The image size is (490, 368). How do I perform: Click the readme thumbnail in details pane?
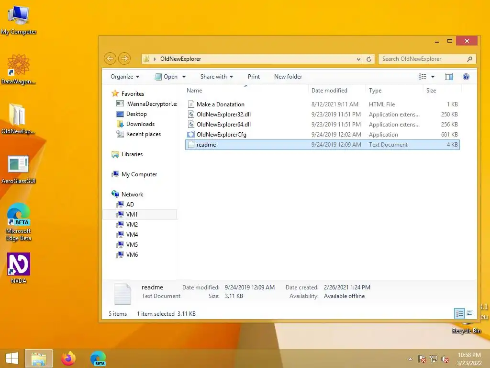[122, 294]
